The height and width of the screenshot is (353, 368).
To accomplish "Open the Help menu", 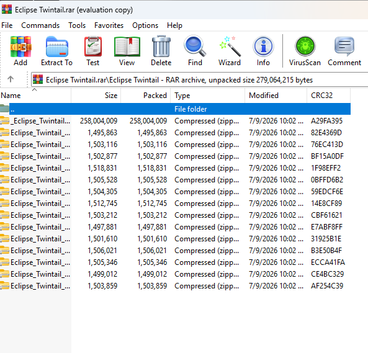I will (x=174, y=25).
